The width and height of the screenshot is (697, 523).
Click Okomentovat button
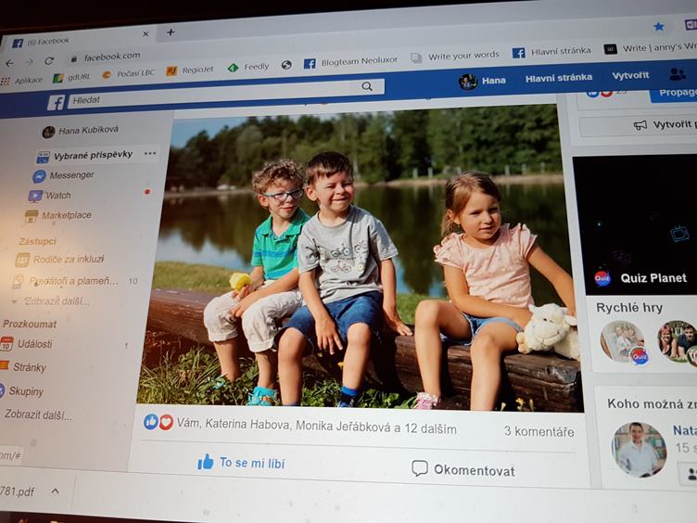463,469
